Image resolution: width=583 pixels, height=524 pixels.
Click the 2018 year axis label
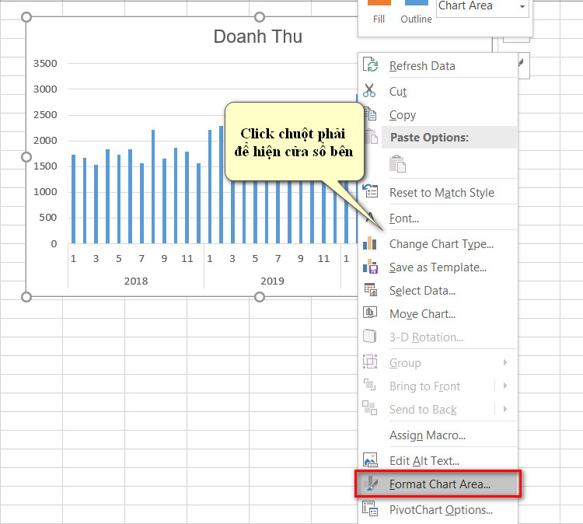click(136, 281)
